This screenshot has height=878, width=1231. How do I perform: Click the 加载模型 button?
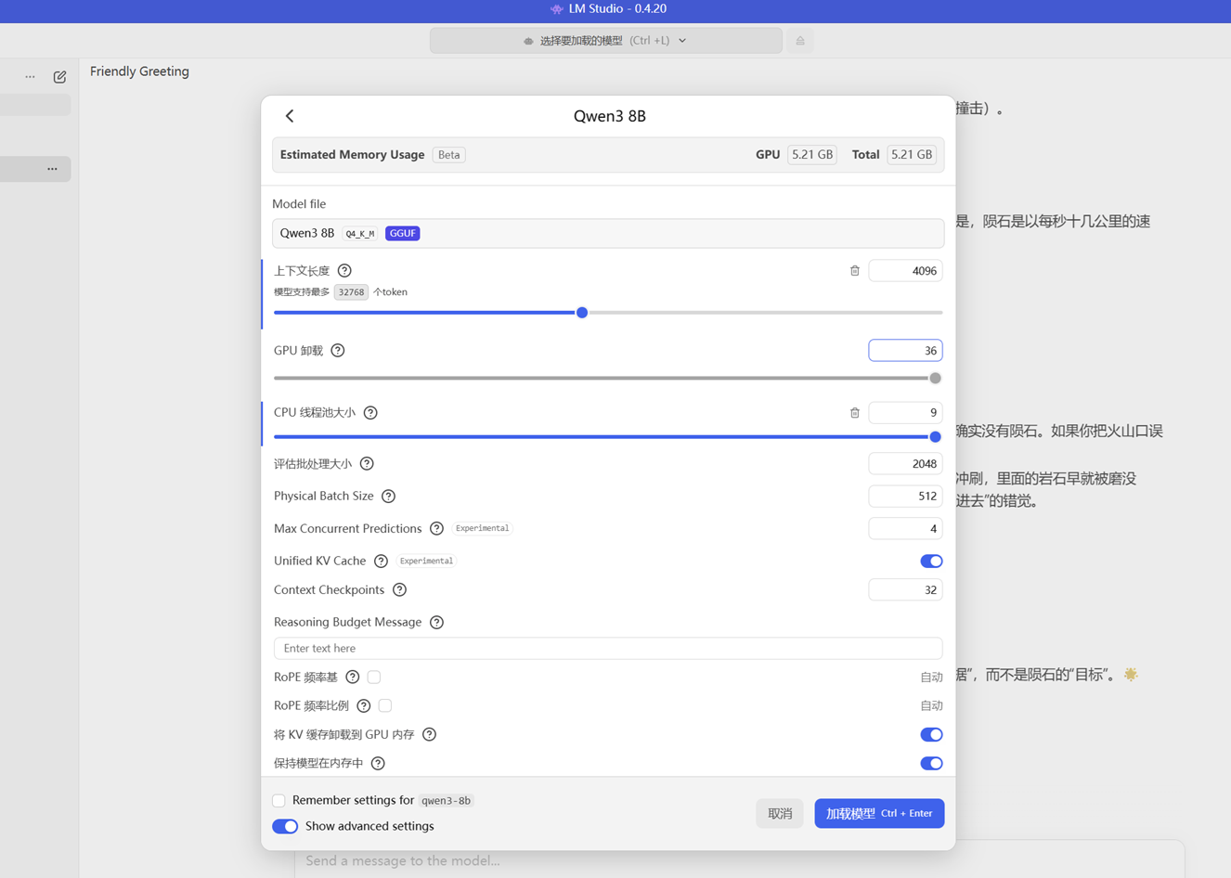879,814
